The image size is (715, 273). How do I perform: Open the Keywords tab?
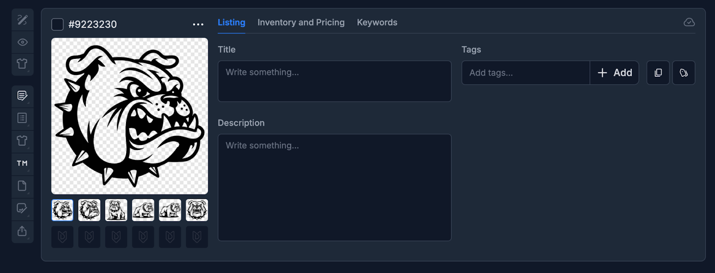[x=377, y=22]
